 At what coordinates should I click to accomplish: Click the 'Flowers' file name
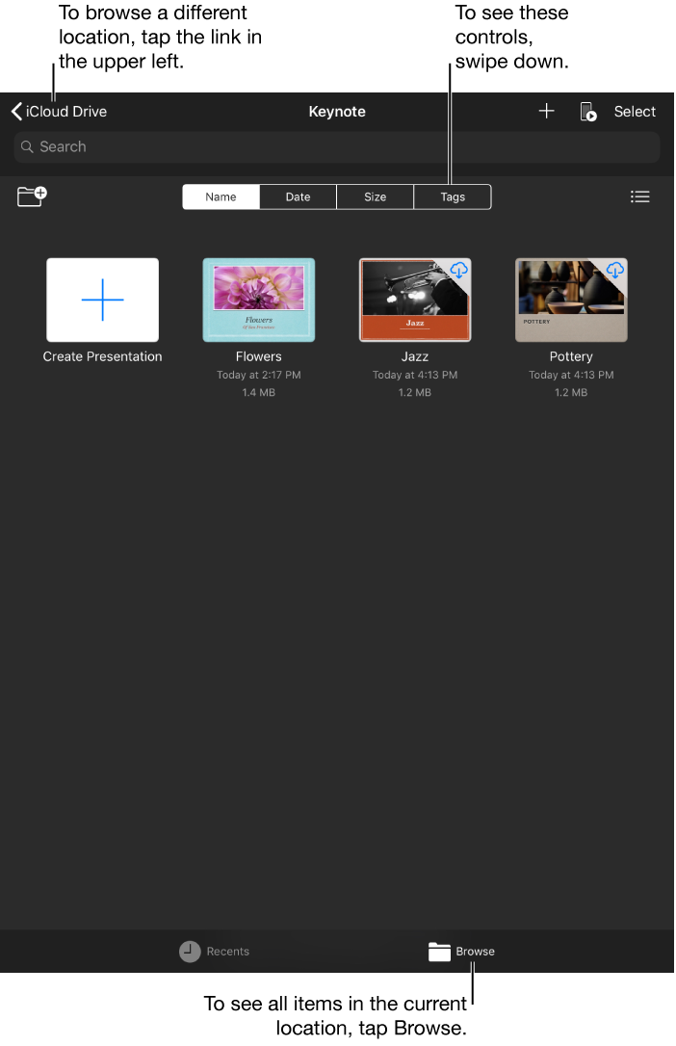(x=259, y=356)
